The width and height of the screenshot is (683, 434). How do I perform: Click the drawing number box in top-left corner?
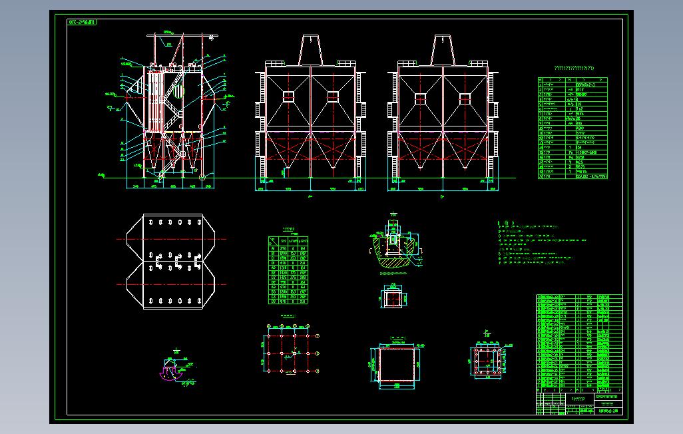click(82, 22)
